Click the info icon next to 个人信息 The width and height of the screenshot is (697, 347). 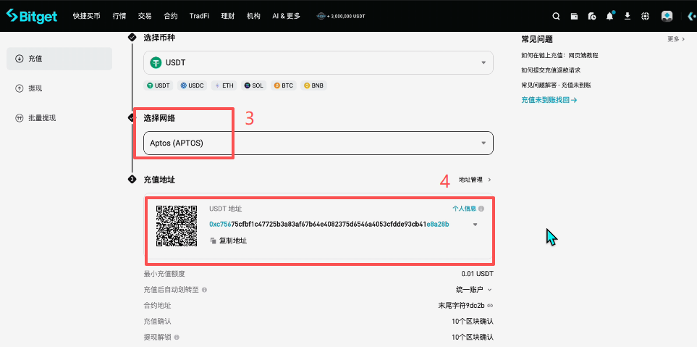click(481, 208)
